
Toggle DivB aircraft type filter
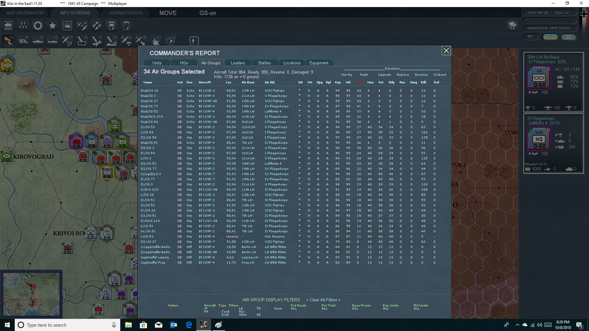click(x=225, y=315)
